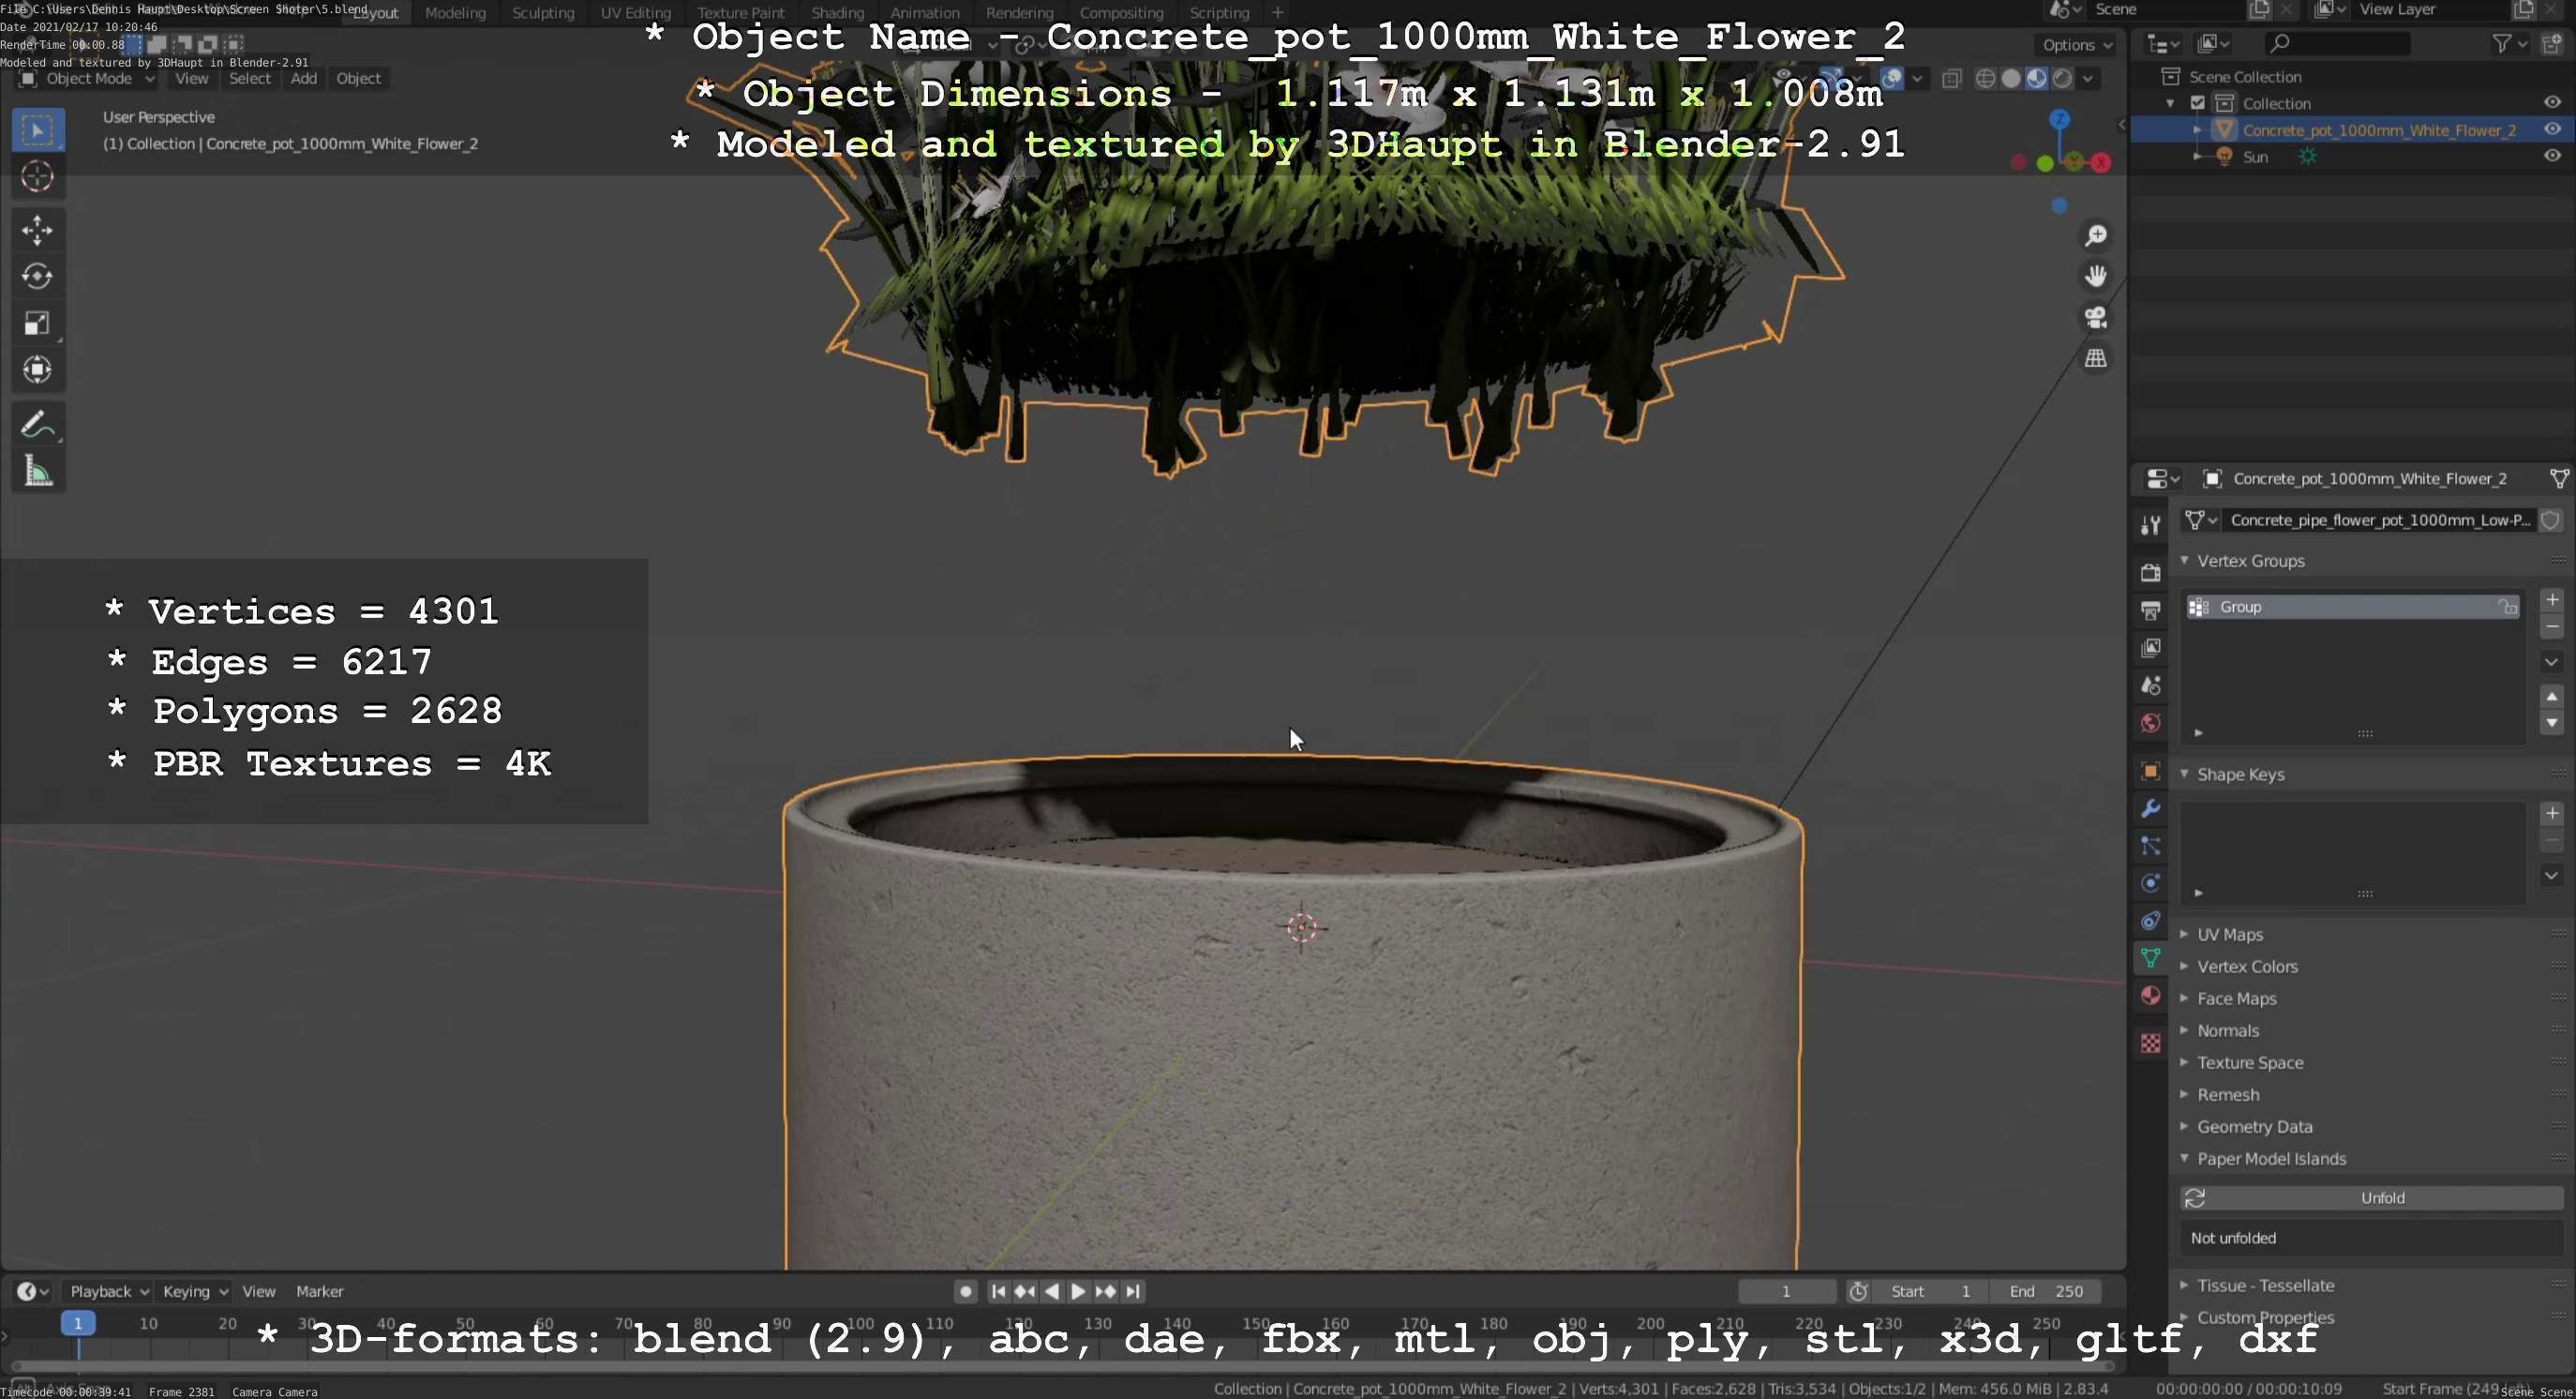Switch to the Shading workspace tab
Viewport: 2576px width, 1399px height.
(837, 12)
